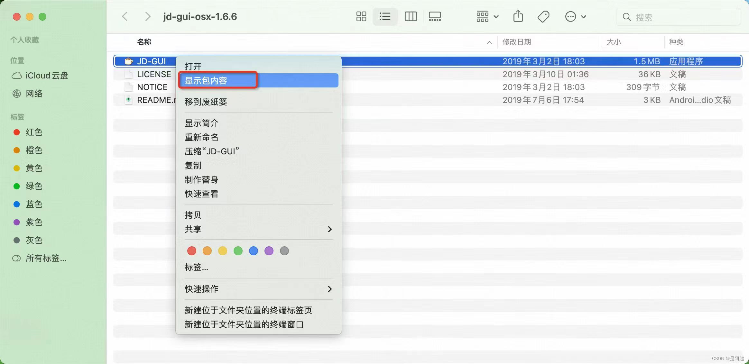The height and width of the screenshot is (364, 749).
Task: Open 所有标签… in sidebar
Action: [x=39, y=258]
